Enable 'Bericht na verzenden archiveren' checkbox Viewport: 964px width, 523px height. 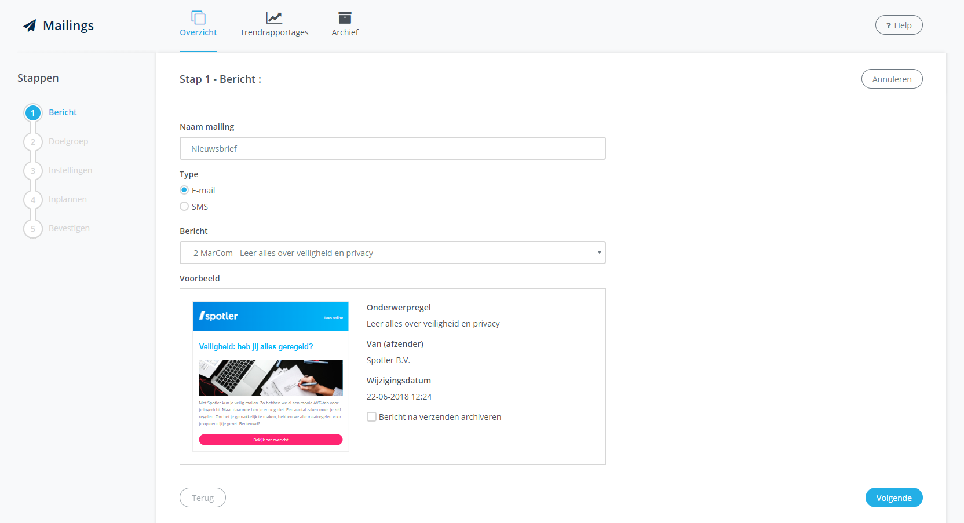(372, 417)
